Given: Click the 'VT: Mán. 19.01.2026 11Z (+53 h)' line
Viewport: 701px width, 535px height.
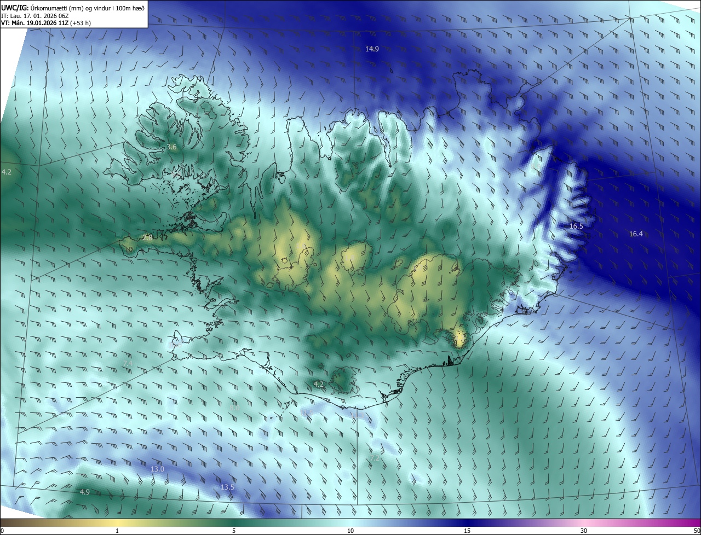Looking at the screenshot, I should [x=46, y=23].
